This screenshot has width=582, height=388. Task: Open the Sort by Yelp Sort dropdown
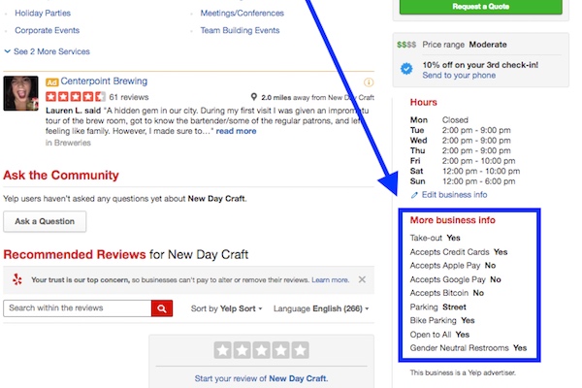point(226,308)
